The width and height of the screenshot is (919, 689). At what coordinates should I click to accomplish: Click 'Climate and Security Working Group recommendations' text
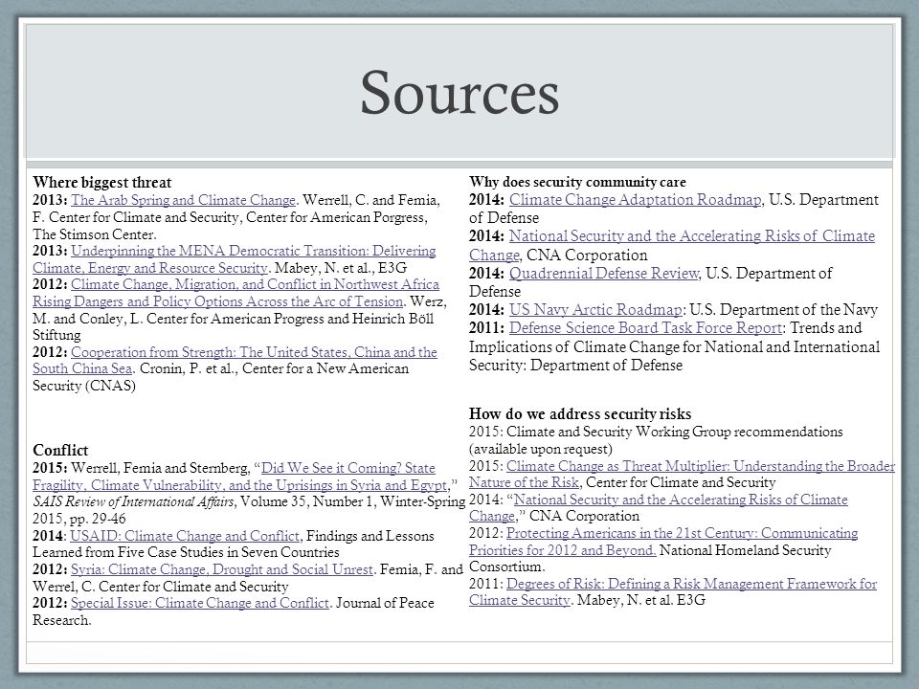click(x=675, y=432)
